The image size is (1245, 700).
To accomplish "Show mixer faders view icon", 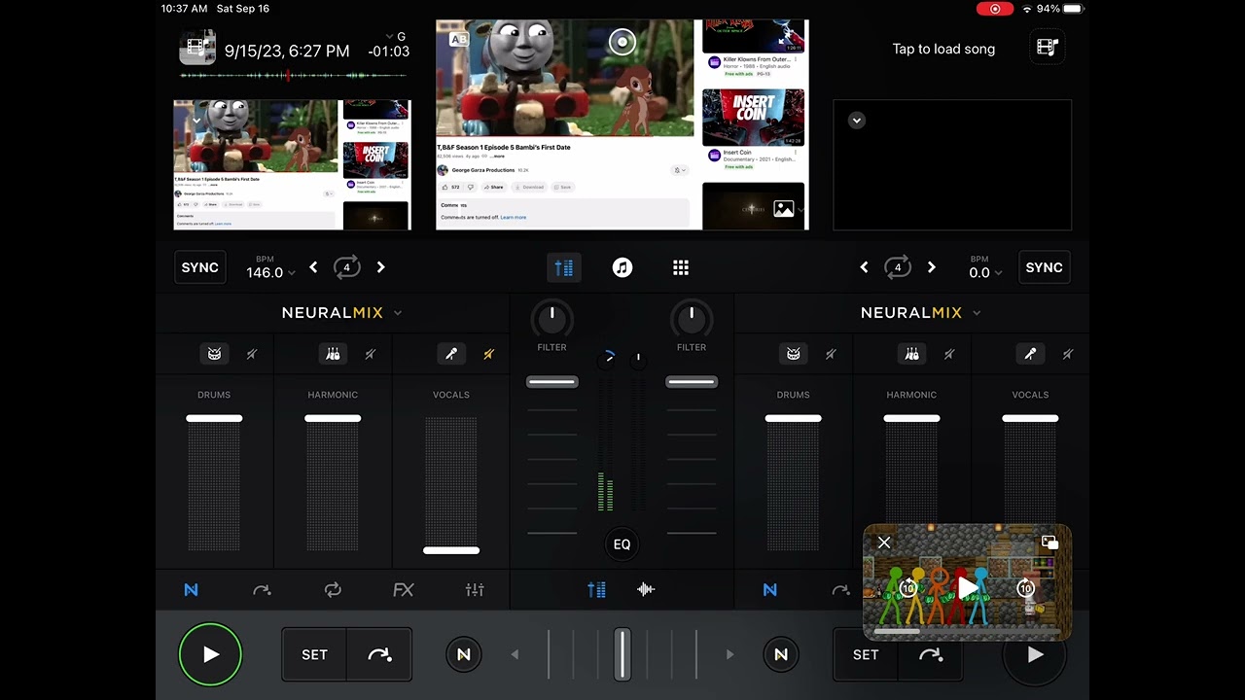I will pyautogui.click(x=596, y=589).
